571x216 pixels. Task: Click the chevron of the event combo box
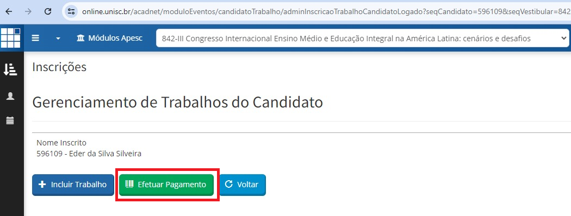(563, 38)
